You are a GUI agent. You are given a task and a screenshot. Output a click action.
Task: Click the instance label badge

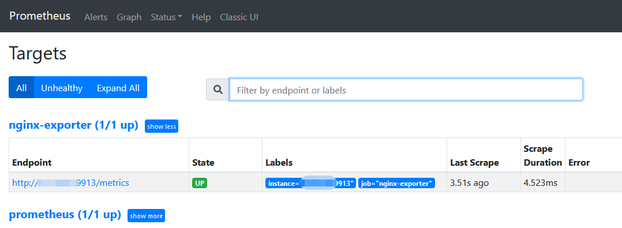tap(310, 183)
